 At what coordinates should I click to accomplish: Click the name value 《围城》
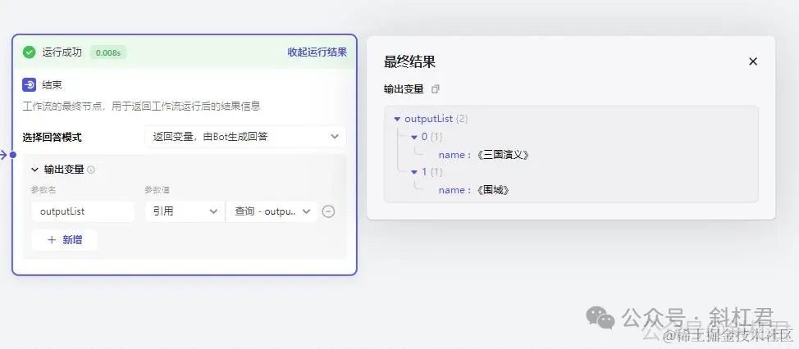(x=493, y=190)
